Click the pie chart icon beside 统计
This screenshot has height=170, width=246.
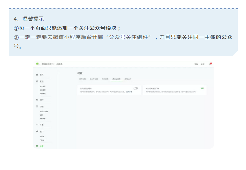(37, 100)
